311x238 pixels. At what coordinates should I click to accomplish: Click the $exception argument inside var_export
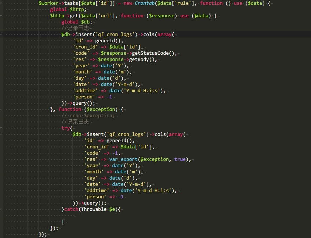pyautogui.click(x=155, y=159)
